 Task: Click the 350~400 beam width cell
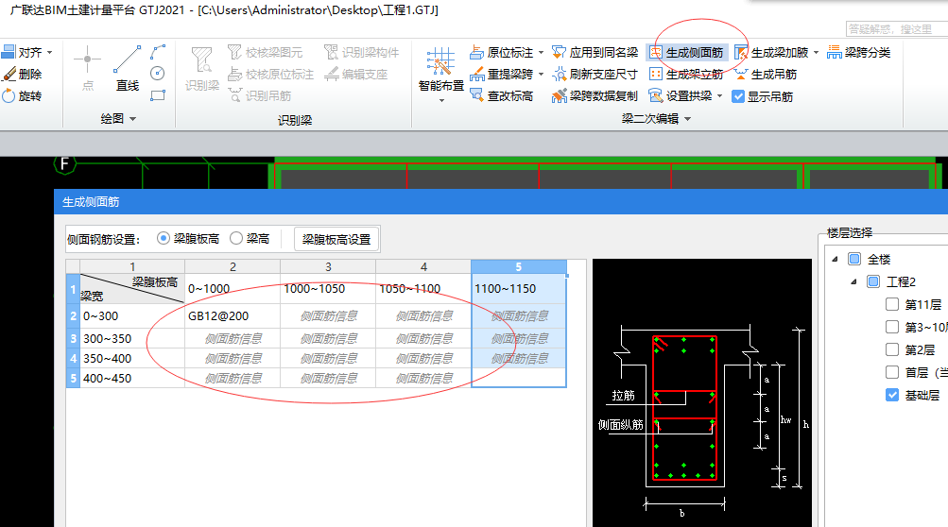pyautogui.click(x=132, y=358)
